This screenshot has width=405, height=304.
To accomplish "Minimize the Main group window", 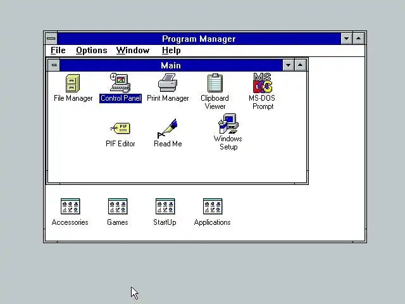I will pos(289,65).
